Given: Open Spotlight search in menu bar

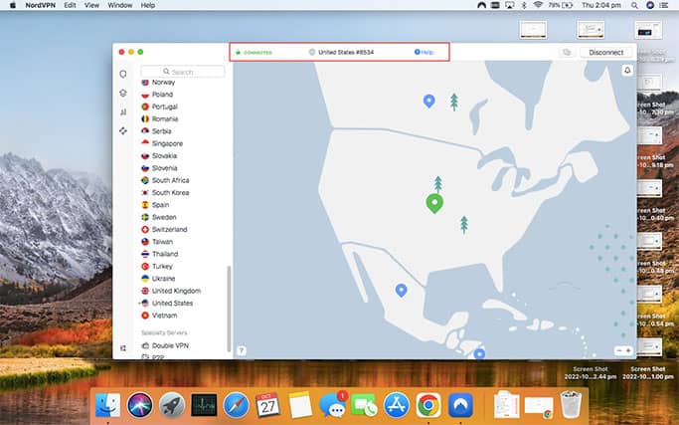Looking at the screenshot, I should pyautogui.click(x=634, y=5).
